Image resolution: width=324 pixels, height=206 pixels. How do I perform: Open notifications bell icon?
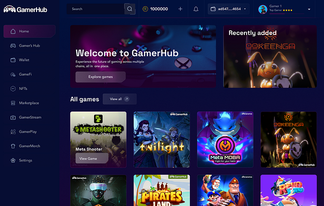[x=196, y=9]
